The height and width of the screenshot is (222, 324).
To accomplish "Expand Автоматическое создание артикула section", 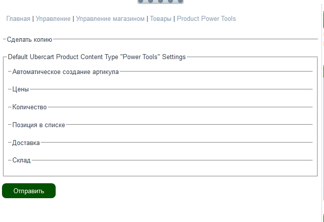I will coord(66,72).
